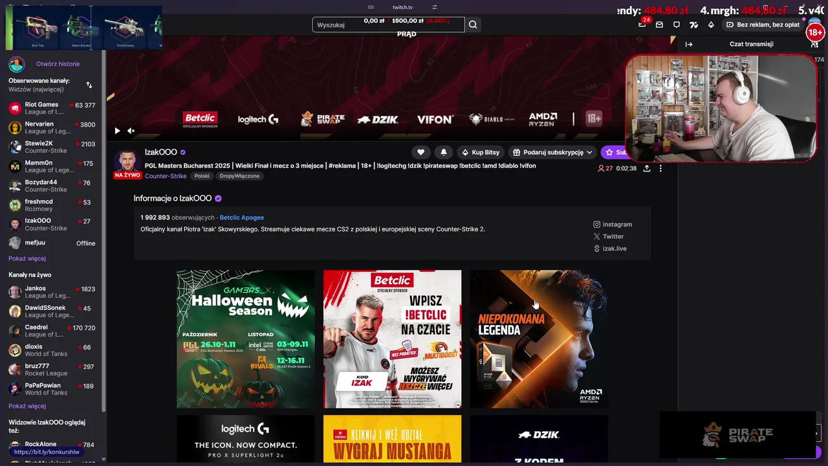
Task: Click the stories avatar icon in sidebar
Action: tap(16, 64)
